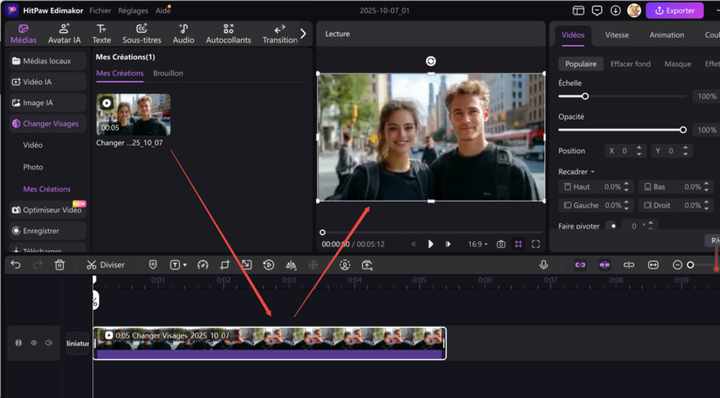720x398 pixels.
Task: Show more media tabs with right chevron
Action: click(x=303, y=34)
